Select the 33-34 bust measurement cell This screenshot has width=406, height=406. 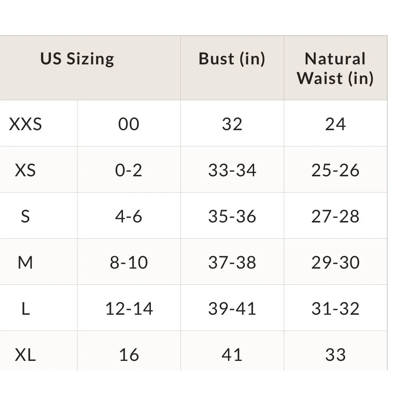[232, 170]
